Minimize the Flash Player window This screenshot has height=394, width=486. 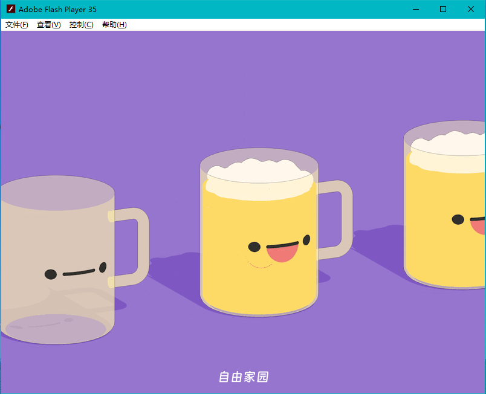(415, 9)
